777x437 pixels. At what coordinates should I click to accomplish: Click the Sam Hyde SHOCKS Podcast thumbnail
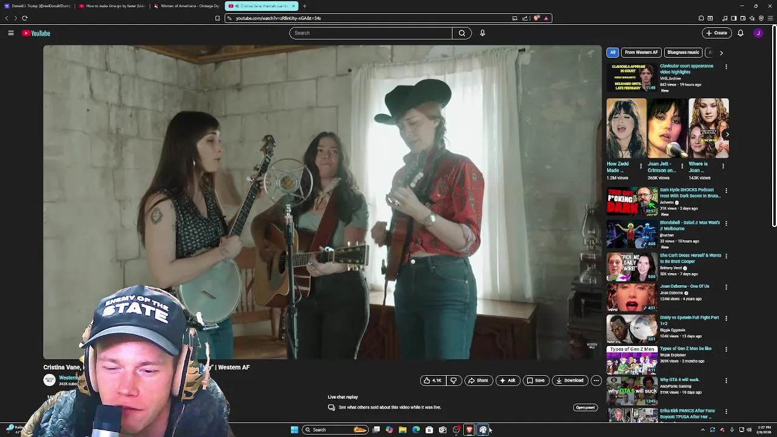(x=631, y=202)
